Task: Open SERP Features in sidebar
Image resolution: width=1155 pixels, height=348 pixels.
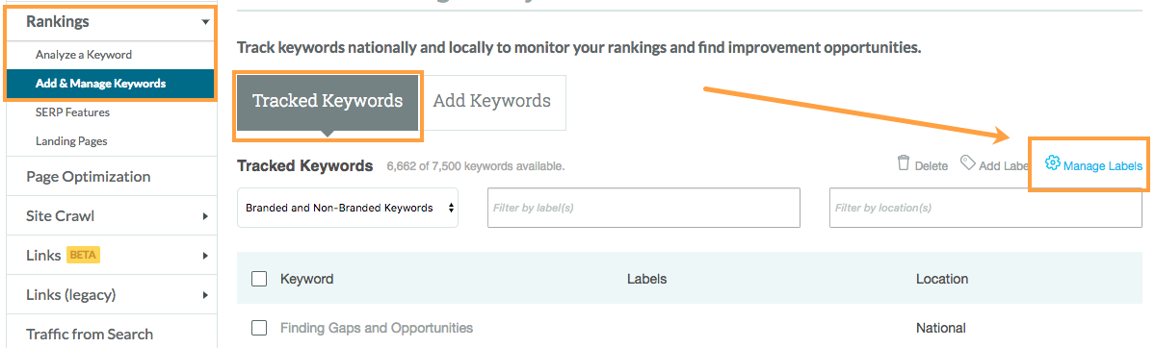Action: 72,112
